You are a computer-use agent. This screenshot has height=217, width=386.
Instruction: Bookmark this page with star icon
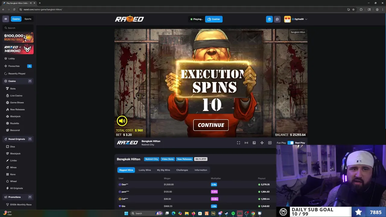click(353, 9)
